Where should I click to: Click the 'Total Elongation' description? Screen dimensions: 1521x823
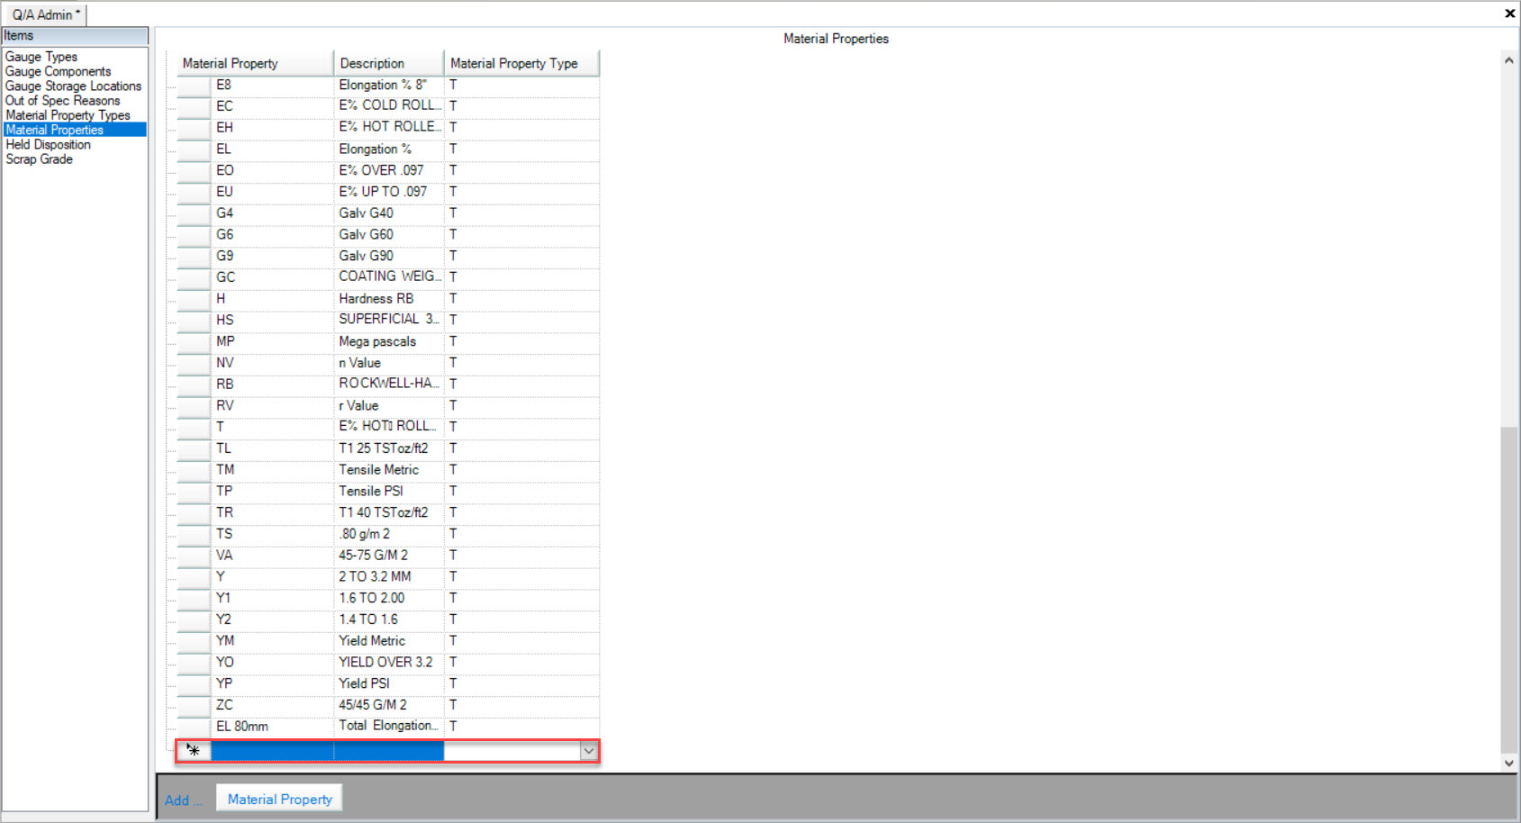[389, 727]
